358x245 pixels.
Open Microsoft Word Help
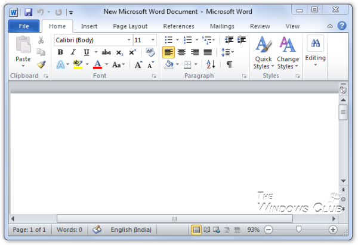342,26
